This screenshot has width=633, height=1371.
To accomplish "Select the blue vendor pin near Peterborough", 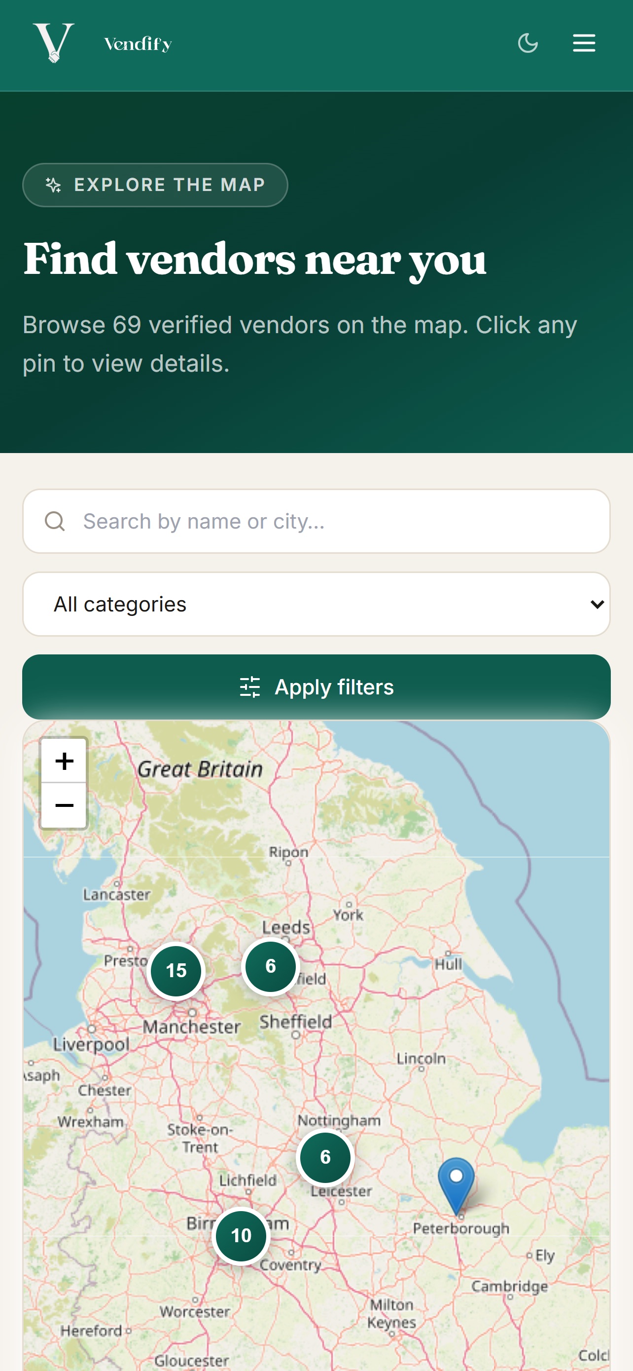I will 456,1186.
